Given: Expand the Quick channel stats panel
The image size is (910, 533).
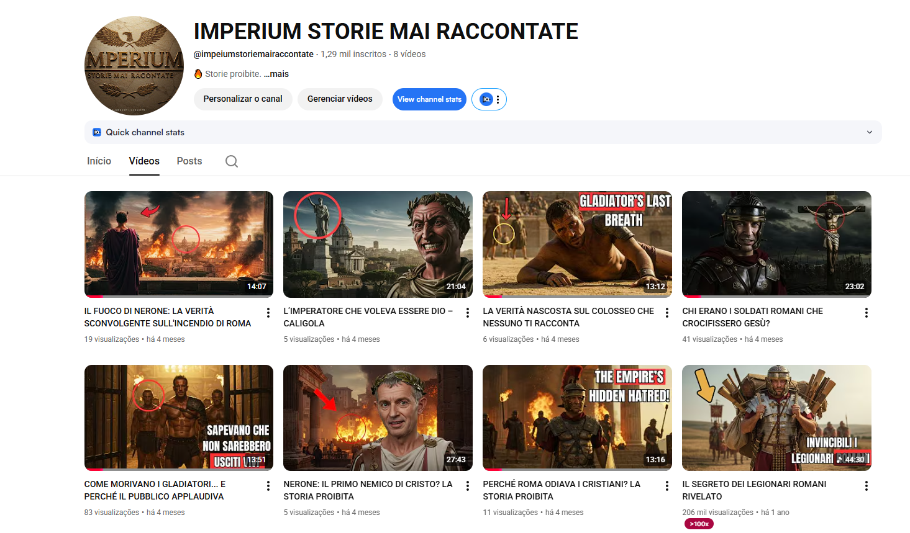Looking at the screenshot, I should (x=869, y=132).
